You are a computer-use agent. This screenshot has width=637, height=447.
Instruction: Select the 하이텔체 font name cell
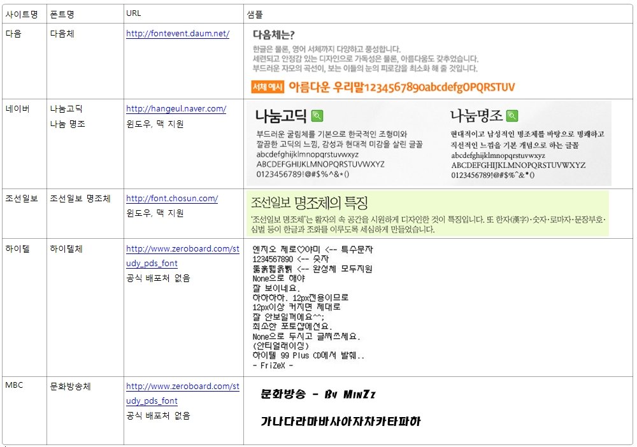(x=66, y=249)
